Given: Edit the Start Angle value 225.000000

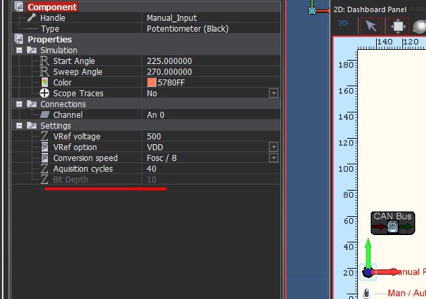Looking at the screenshot, I should coord(169,61).
